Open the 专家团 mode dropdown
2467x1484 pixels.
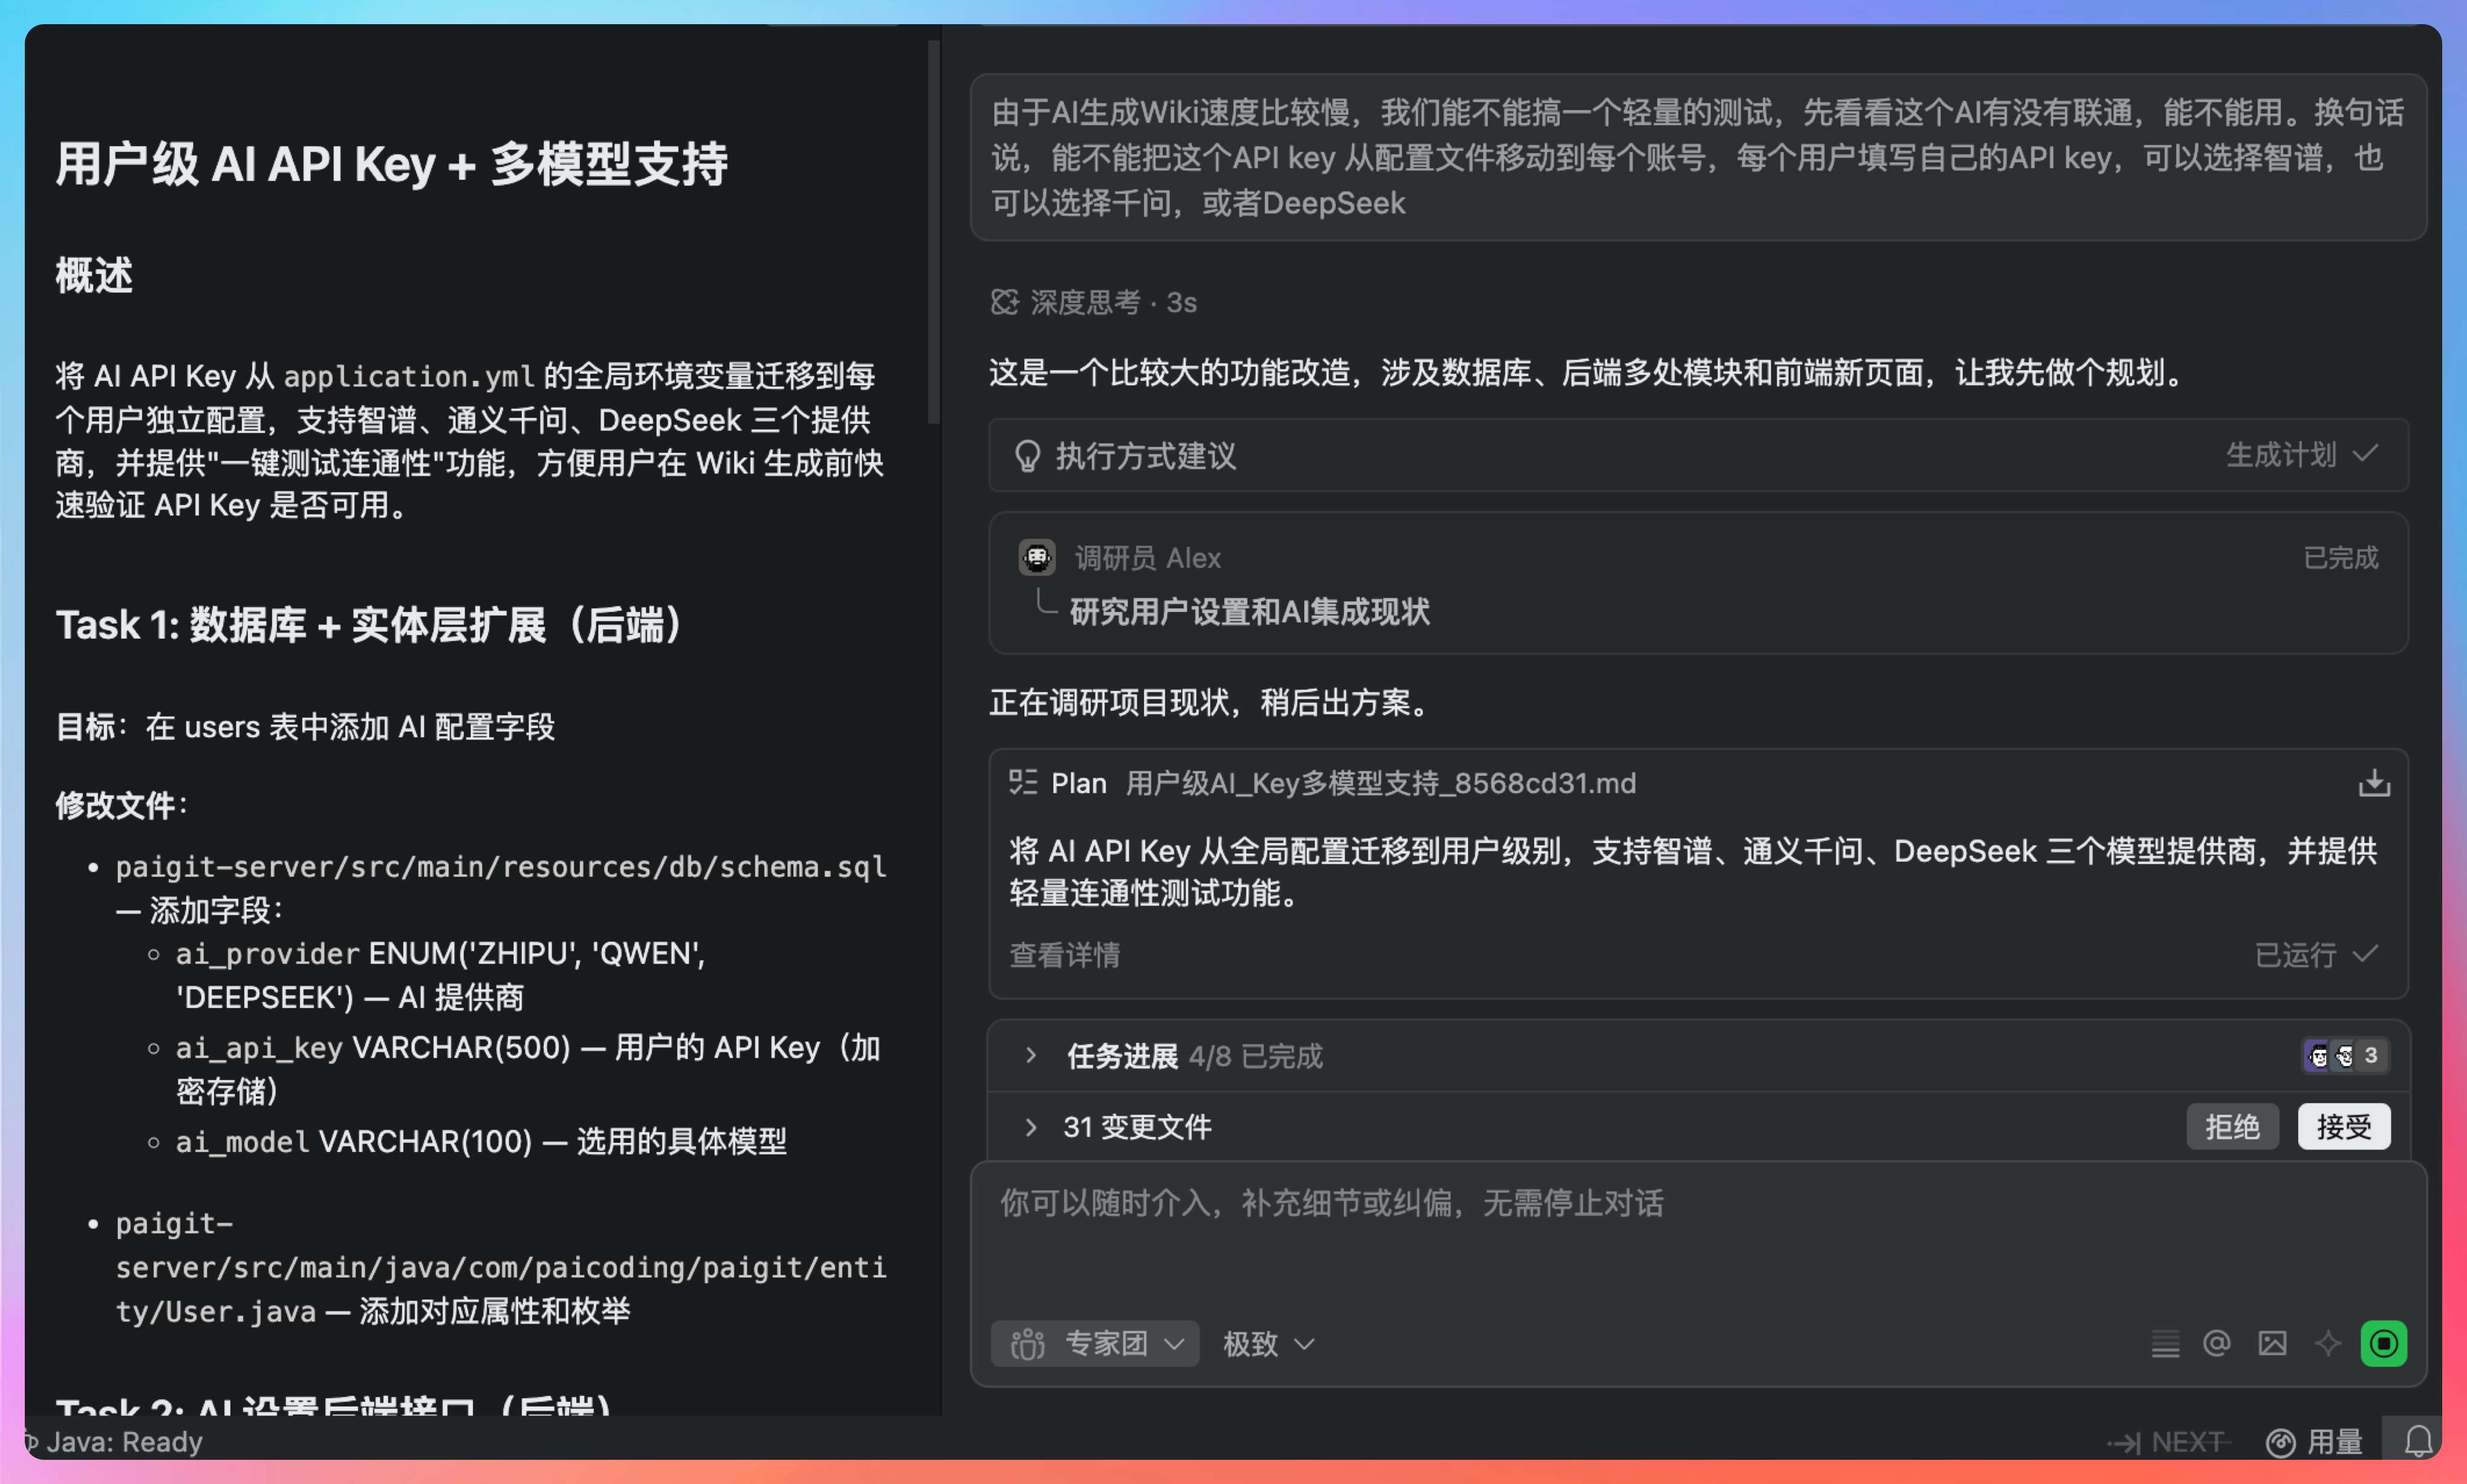click(x=1096, y=1343)
